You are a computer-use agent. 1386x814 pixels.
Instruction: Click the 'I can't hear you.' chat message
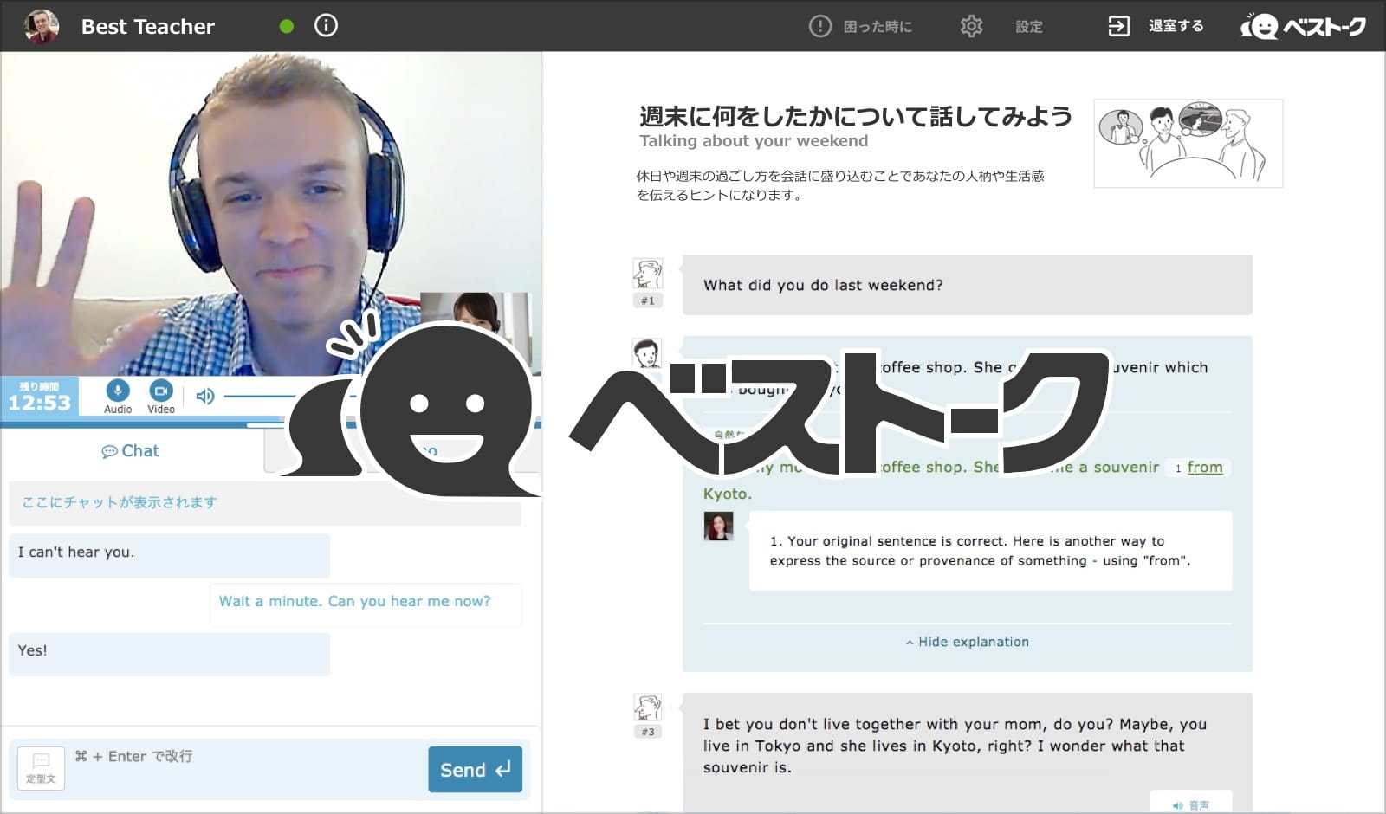(169, 555)
